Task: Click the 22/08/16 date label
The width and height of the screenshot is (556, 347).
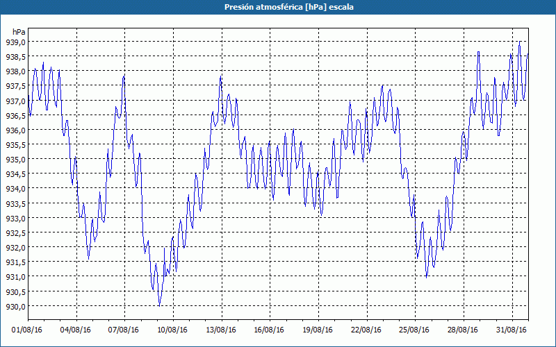Action: click(x=366, y=330)
